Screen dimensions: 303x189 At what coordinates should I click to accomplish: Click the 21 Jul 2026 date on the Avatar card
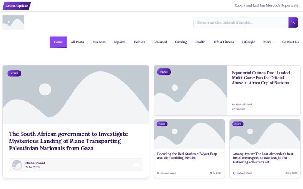point(291,173)
